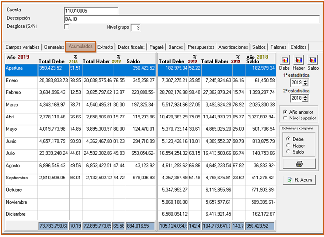324x237 pixels.
Task: Open the Debe chart icon
Action: click(x=285, y=60)
